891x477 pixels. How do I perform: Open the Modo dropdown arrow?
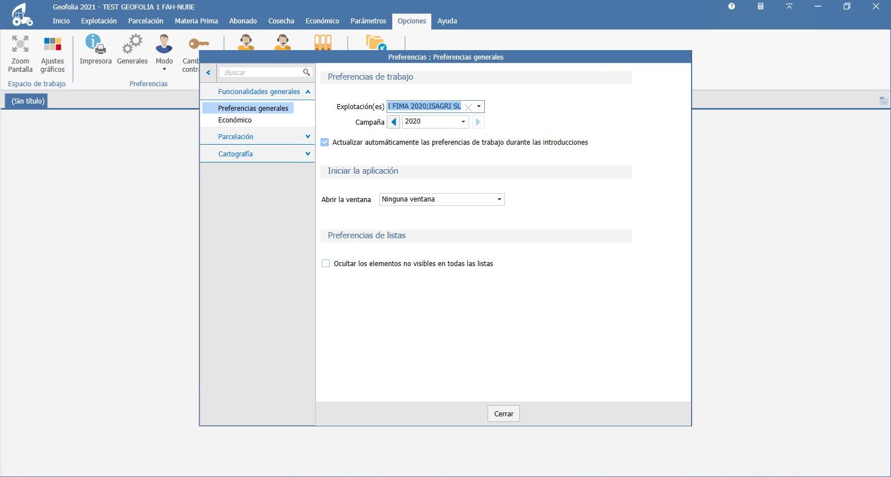[164, 70]
